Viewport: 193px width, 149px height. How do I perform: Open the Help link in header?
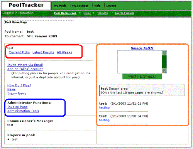(x=97, y=6)
